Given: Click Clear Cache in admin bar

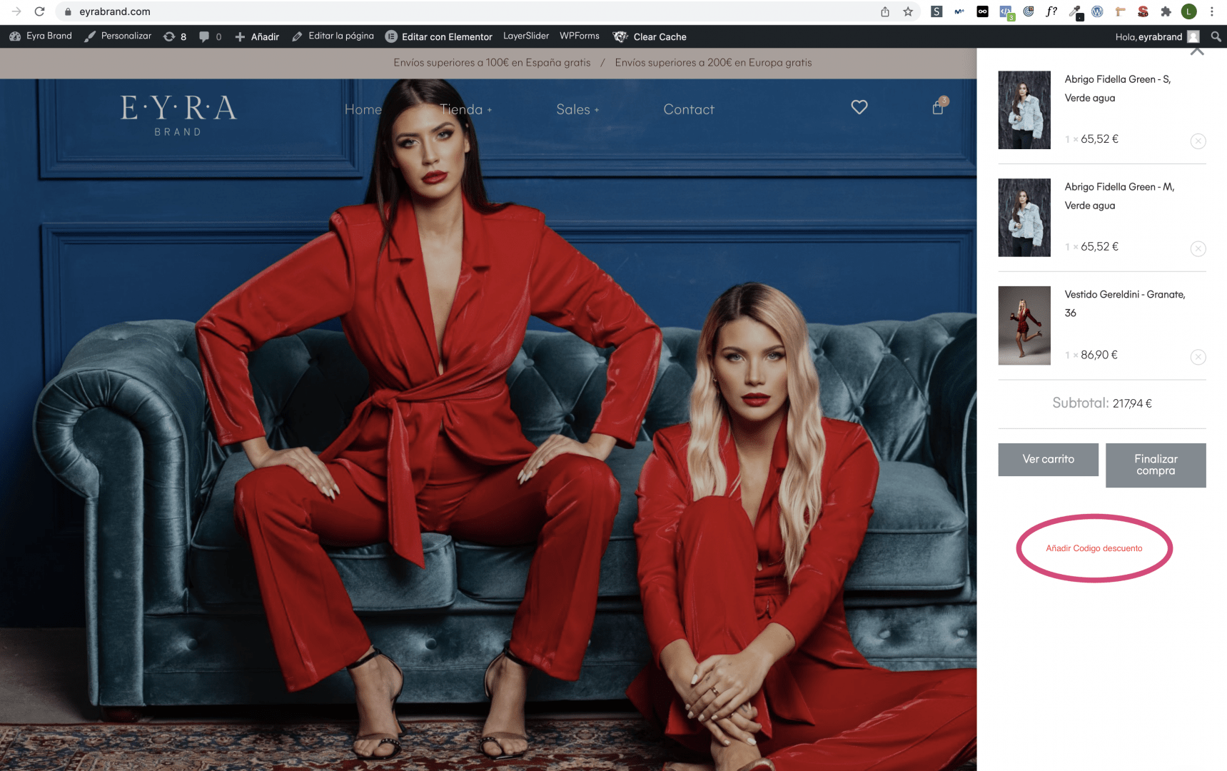Looking at the screenshot, I should tap(650, 36).
